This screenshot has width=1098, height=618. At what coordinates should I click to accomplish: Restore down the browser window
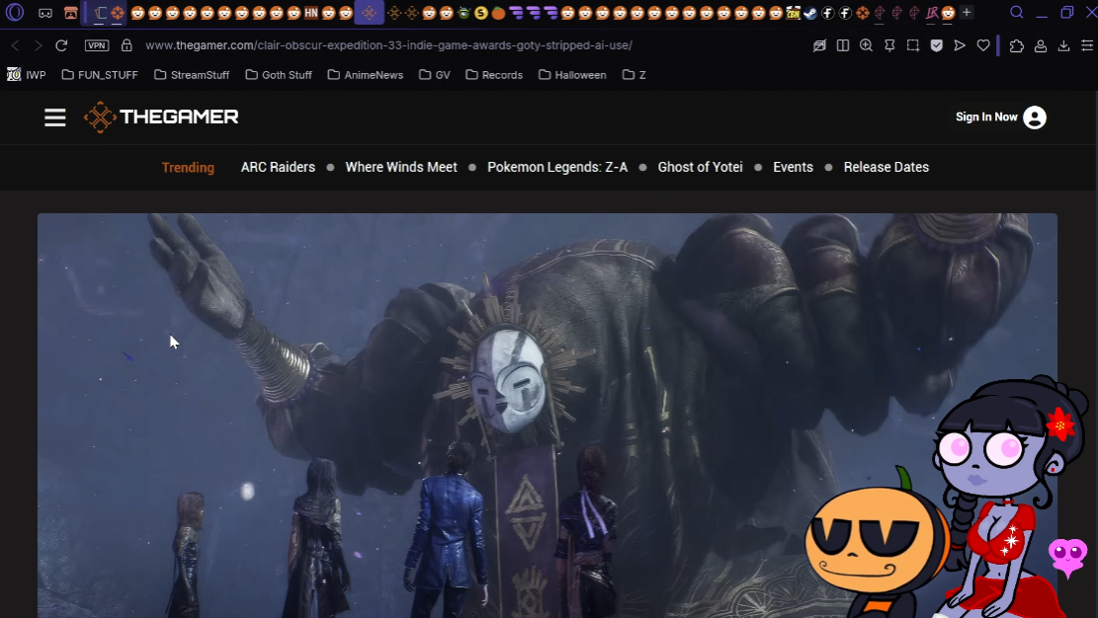pos(1066,13)
